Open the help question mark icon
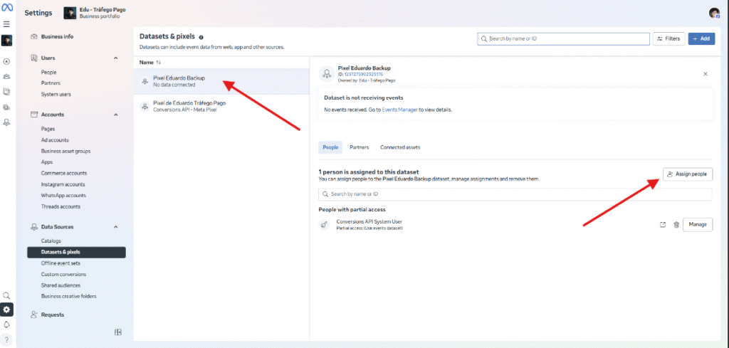This screenshot has width=729, height=348. click(x=7, y=339)
